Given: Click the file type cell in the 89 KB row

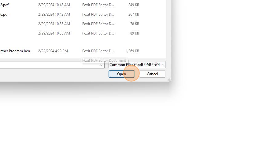Looking at the screenshot, I should click(98, 33).
